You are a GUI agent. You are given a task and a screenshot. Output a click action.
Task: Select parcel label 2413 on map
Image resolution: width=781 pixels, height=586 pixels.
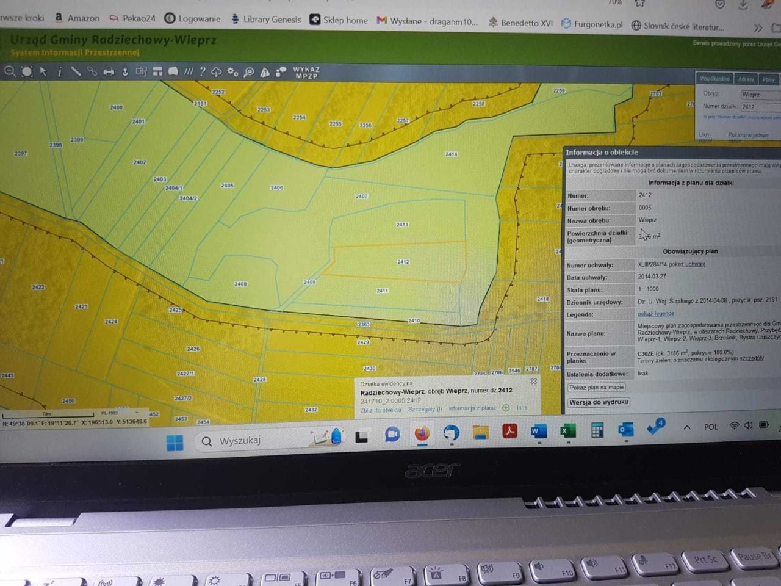click(x=402, y=225)
